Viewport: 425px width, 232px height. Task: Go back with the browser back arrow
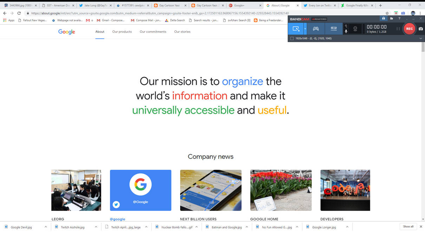pyautogui.click(x=5, y=13)
